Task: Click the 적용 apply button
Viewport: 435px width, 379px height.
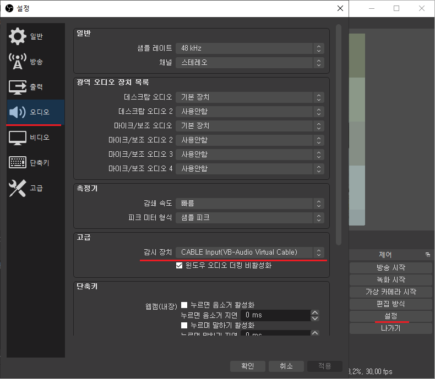Action: coord(325,366)
